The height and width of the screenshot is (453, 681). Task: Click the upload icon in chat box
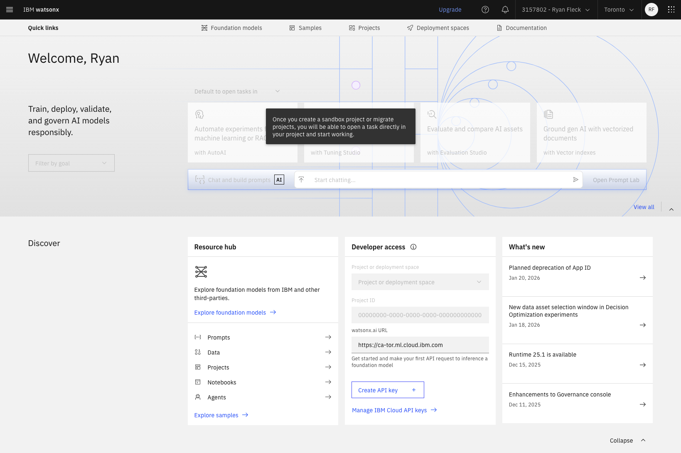tap(302, 180)
